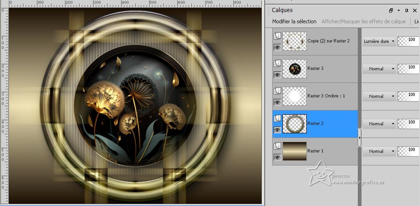Screen dimensions: 420x206
Task: Click Modifier la sélection in layers toolbar
Action: tap(294, 21)
